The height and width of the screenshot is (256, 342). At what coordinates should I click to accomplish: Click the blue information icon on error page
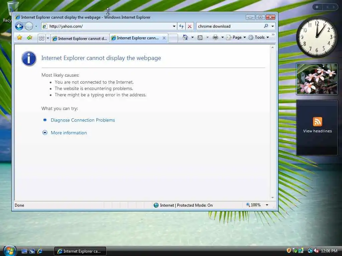29,58
